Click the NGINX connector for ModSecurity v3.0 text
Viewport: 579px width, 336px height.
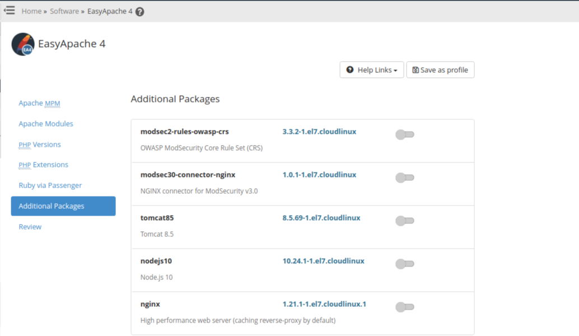pos(199,191)
